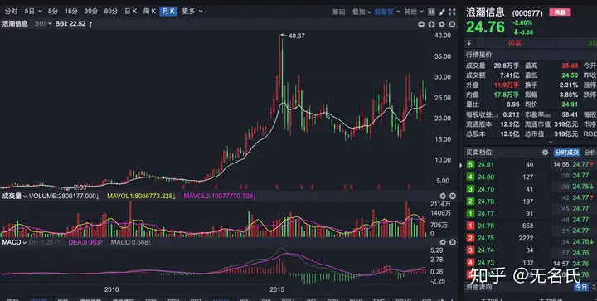Image resolution: width=597 pixels, height=301 pixels.
Task: Click the 成交额 value 7.41亿
Action: click(x=509, y=75)
